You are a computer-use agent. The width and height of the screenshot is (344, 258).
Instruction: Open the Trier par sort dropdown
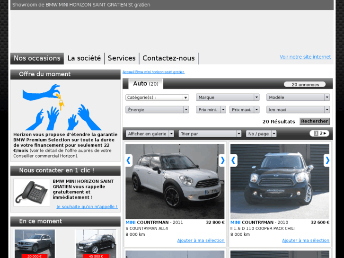[x=210, y=133]
